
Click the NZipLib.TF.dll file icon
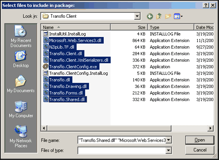46,47
